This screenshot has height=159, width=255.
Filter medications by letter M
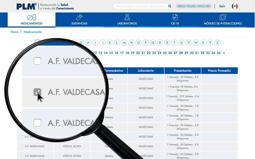point(124,43)
